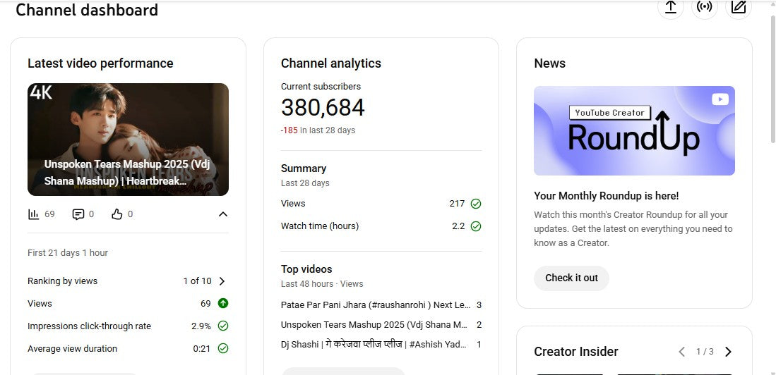Open the Dj Shashi top video
This screenshot has width=776, height=375.
[x=375, y=345]
